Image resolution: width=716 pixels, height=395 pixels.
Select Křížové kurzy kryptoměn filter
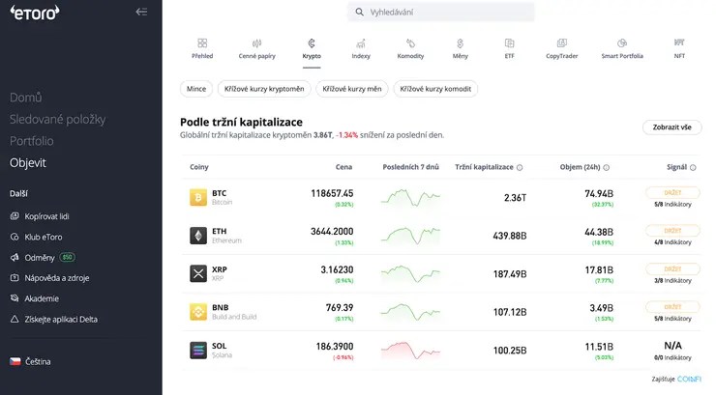coord(264,89)
